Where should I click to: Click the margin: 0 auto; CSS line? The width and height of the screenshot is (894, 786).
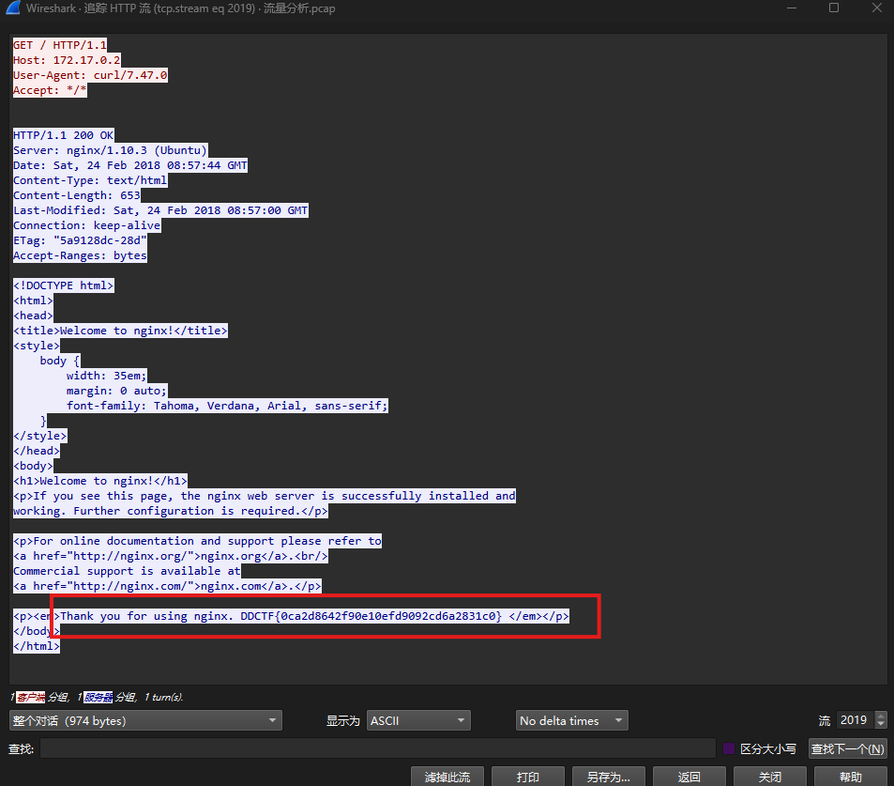tap(116, 391)
